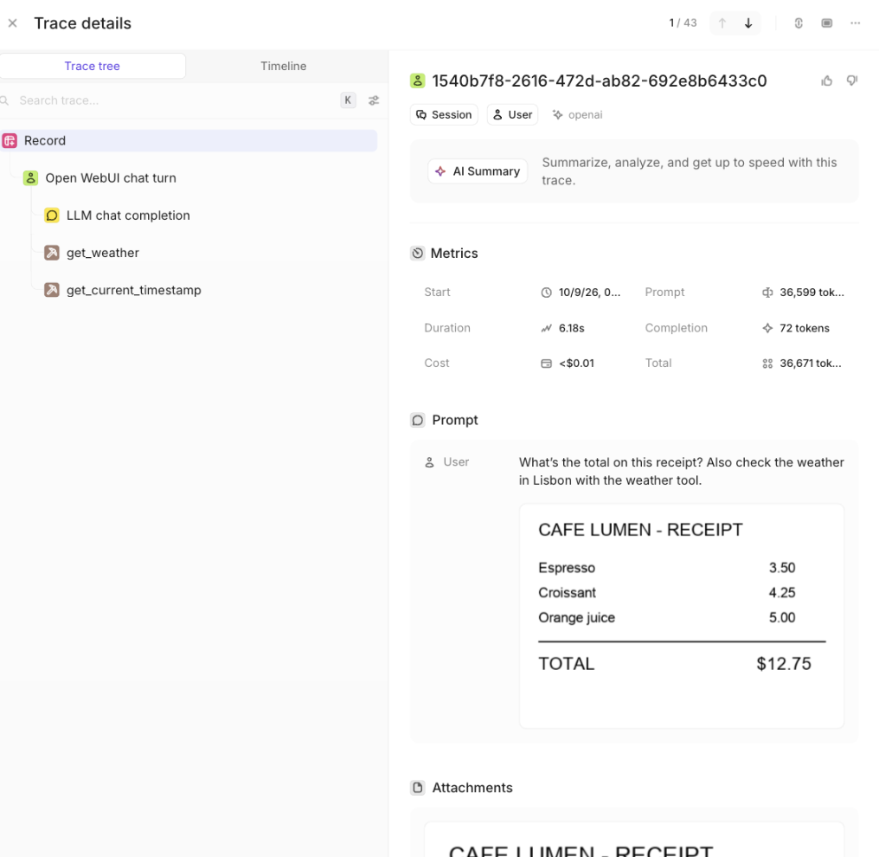Select the get_current_timestamp tool node
The image size is (879, 857).
133,291
